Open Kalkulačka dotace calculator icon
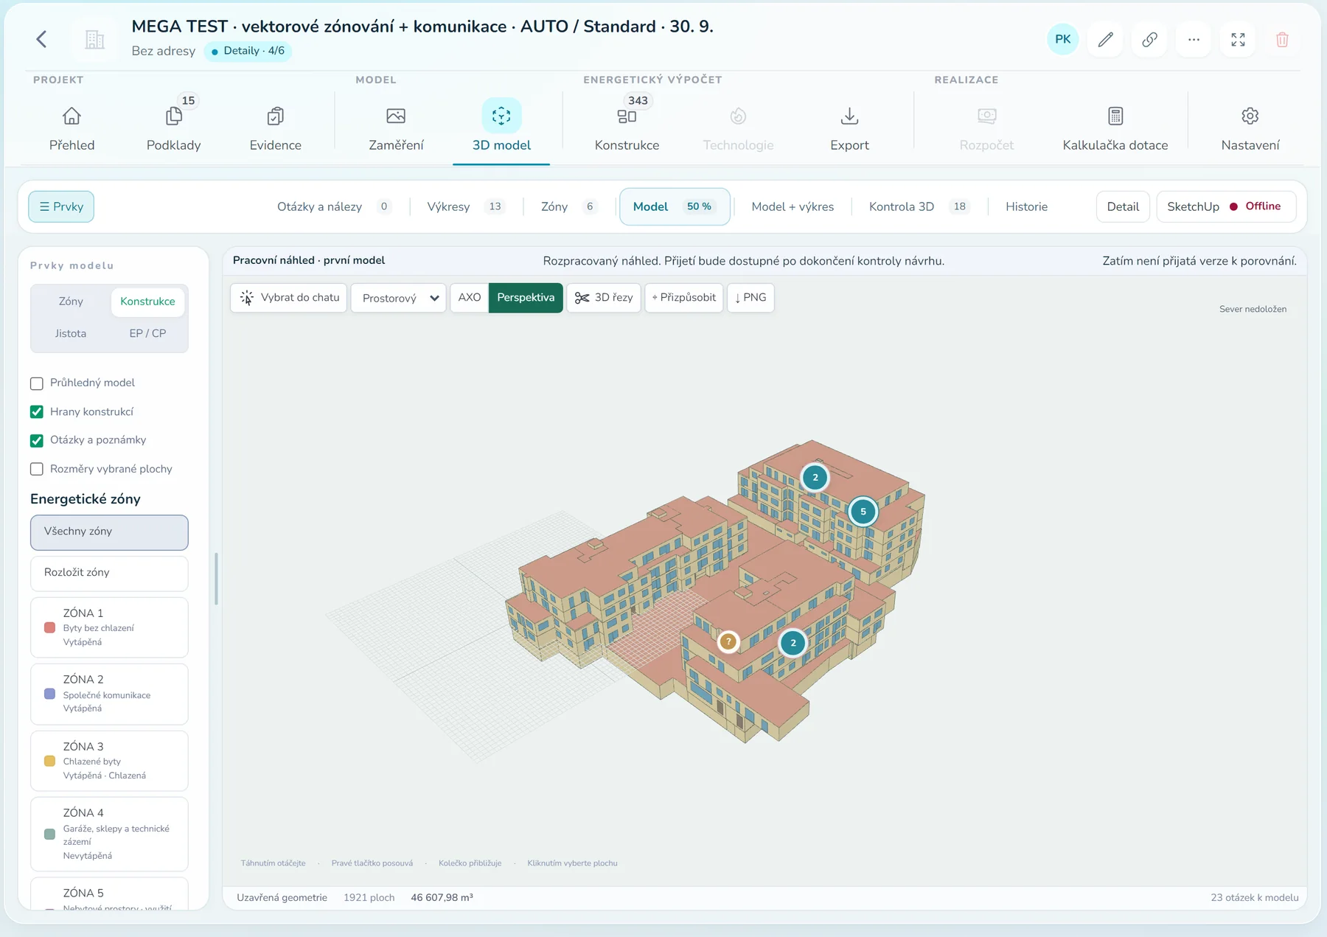This screenshot has height=937, width=1327. click(x=1115, y=116)
